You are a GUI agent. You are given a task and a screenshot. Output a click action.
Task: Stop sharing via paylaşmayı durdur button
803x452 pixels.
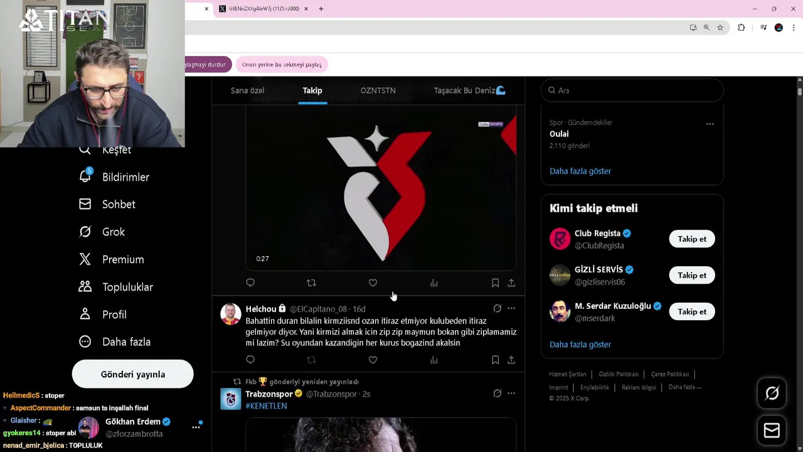coord(208,65)
